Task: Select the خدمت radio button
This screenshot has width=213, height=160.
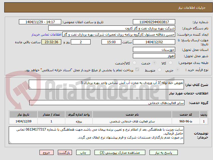Action: (x=154, y=63)
